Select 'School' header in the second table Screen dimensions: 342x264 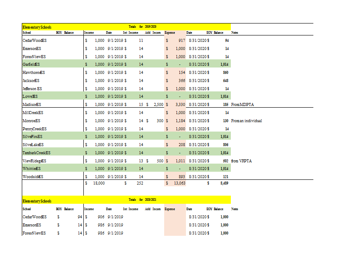pyautogui.click(x=27, y=209)
